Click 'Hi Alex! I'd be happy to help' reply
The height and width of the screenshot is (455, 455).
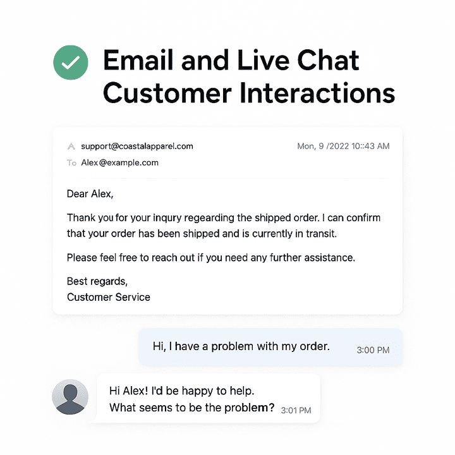pos(181,391)
